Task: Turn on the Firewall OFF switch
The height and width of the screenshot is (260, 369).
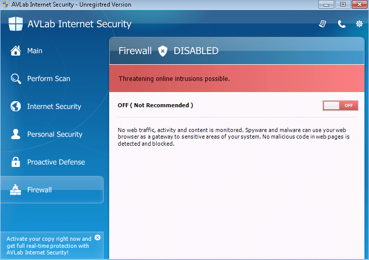Action: coord(341,105)
